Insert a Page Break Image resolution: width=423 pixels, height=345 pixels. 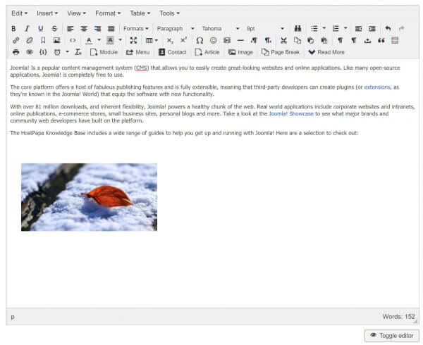[281, 52]
